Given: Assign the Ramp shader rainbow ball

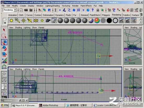Looking at the screenshot, I should (x=97, y=20).
